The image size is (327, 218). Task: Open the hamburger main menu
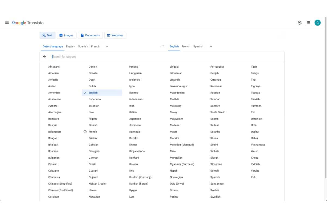coord(7,23)
